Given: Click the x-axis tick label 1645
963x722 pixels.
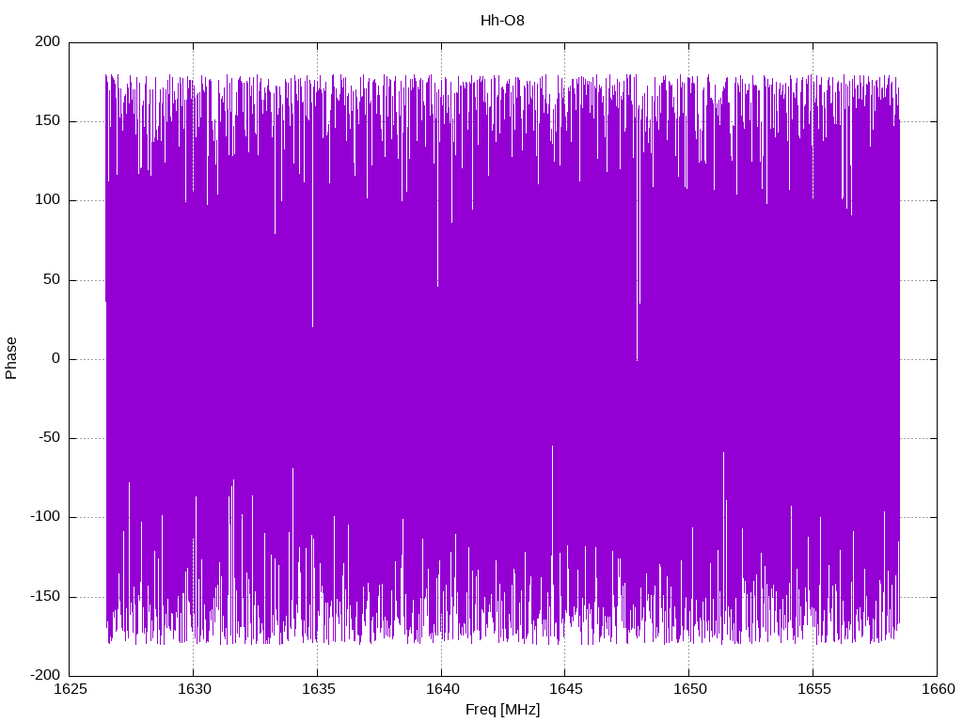Looking at the screenshot, I should pyautogui.click(x=565, y=689).
